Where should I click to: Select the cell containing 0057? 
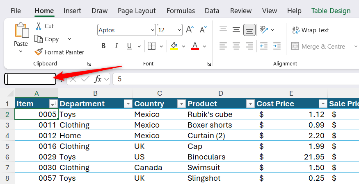[37, 178]
